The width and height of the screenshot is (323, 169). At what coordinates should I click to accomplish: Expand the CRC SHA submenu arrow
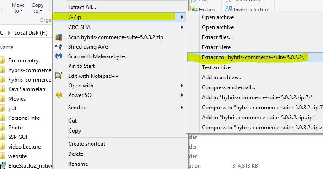click(x=182, y=27)
